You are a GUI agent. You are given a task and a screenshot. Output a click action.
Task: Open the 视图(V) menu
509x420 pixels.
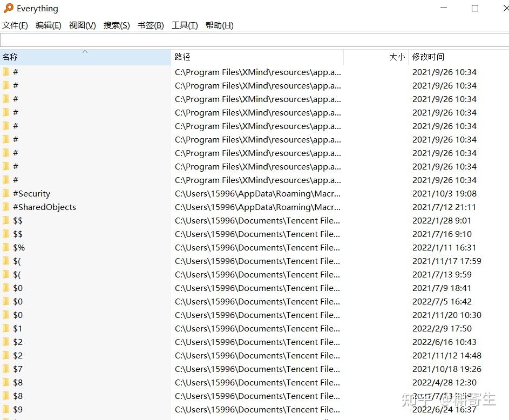(83, 25)
